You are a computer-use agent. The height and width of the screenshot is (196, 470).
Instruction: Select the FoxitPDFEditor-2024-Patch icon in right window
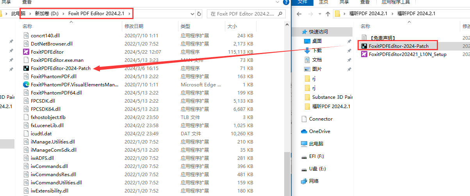click(364, 46)
